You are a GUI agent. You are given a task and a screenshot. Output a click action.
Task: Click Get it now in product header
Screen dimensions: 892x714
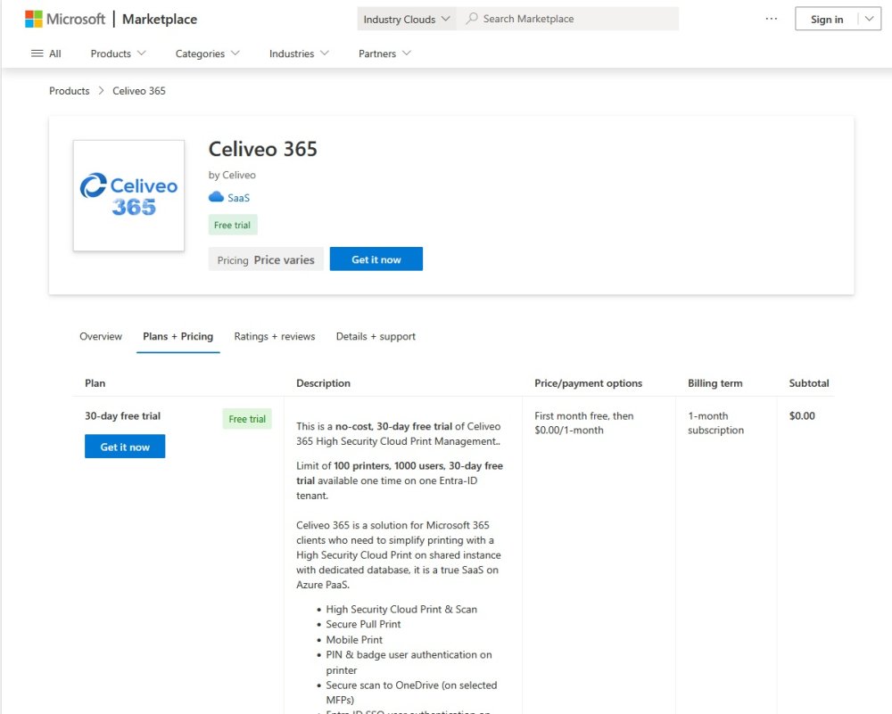(x=376, y=259)
